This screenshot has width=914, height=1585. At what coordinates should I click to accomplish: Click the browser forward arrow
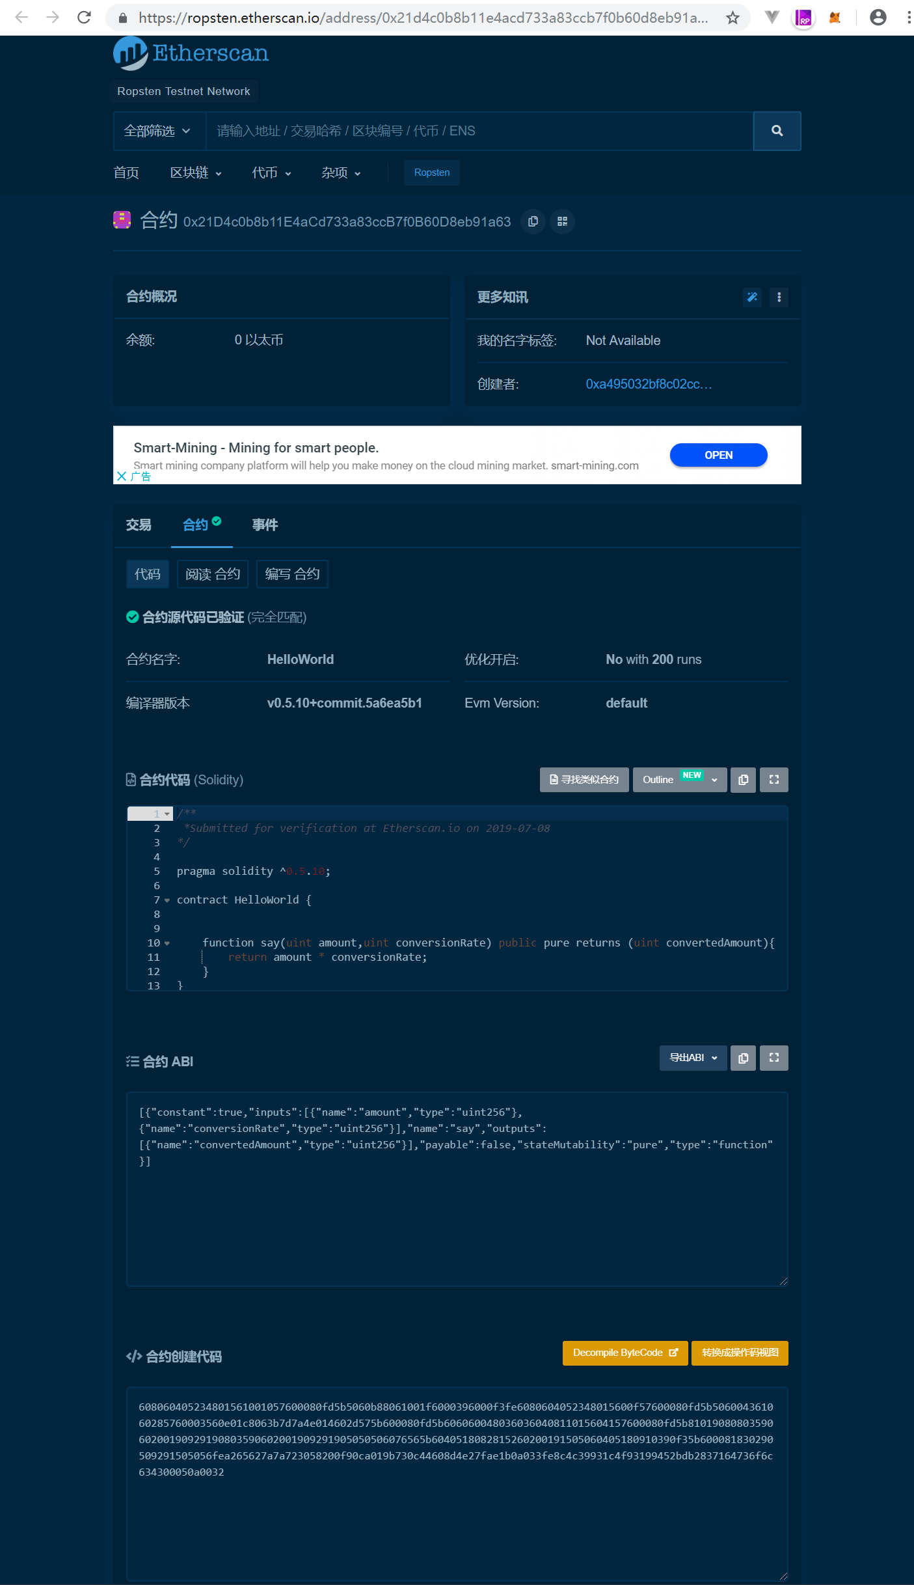coord(53,18)
